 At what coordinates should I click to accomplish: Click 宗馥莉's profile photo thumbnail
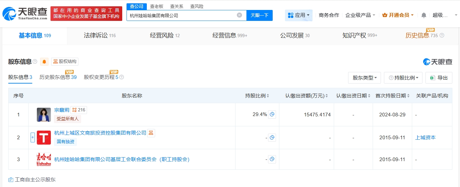point(44,115)
